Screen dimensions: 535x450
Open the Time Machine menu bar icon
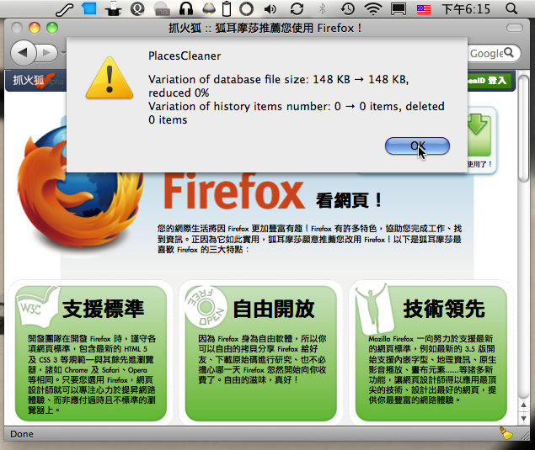pyautogui.click(x=348, y=9)
